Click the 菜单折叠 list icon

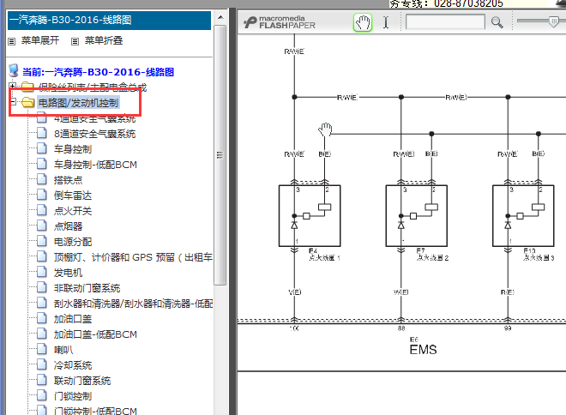[75, 41]
